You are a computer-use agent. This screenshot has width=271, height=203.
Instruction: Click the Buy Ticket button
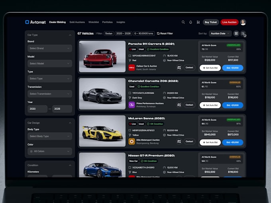pos(211,22)
